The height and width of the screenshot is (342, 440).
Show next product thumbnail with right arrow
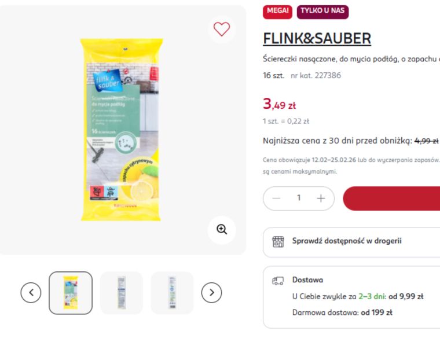[211, 293]
